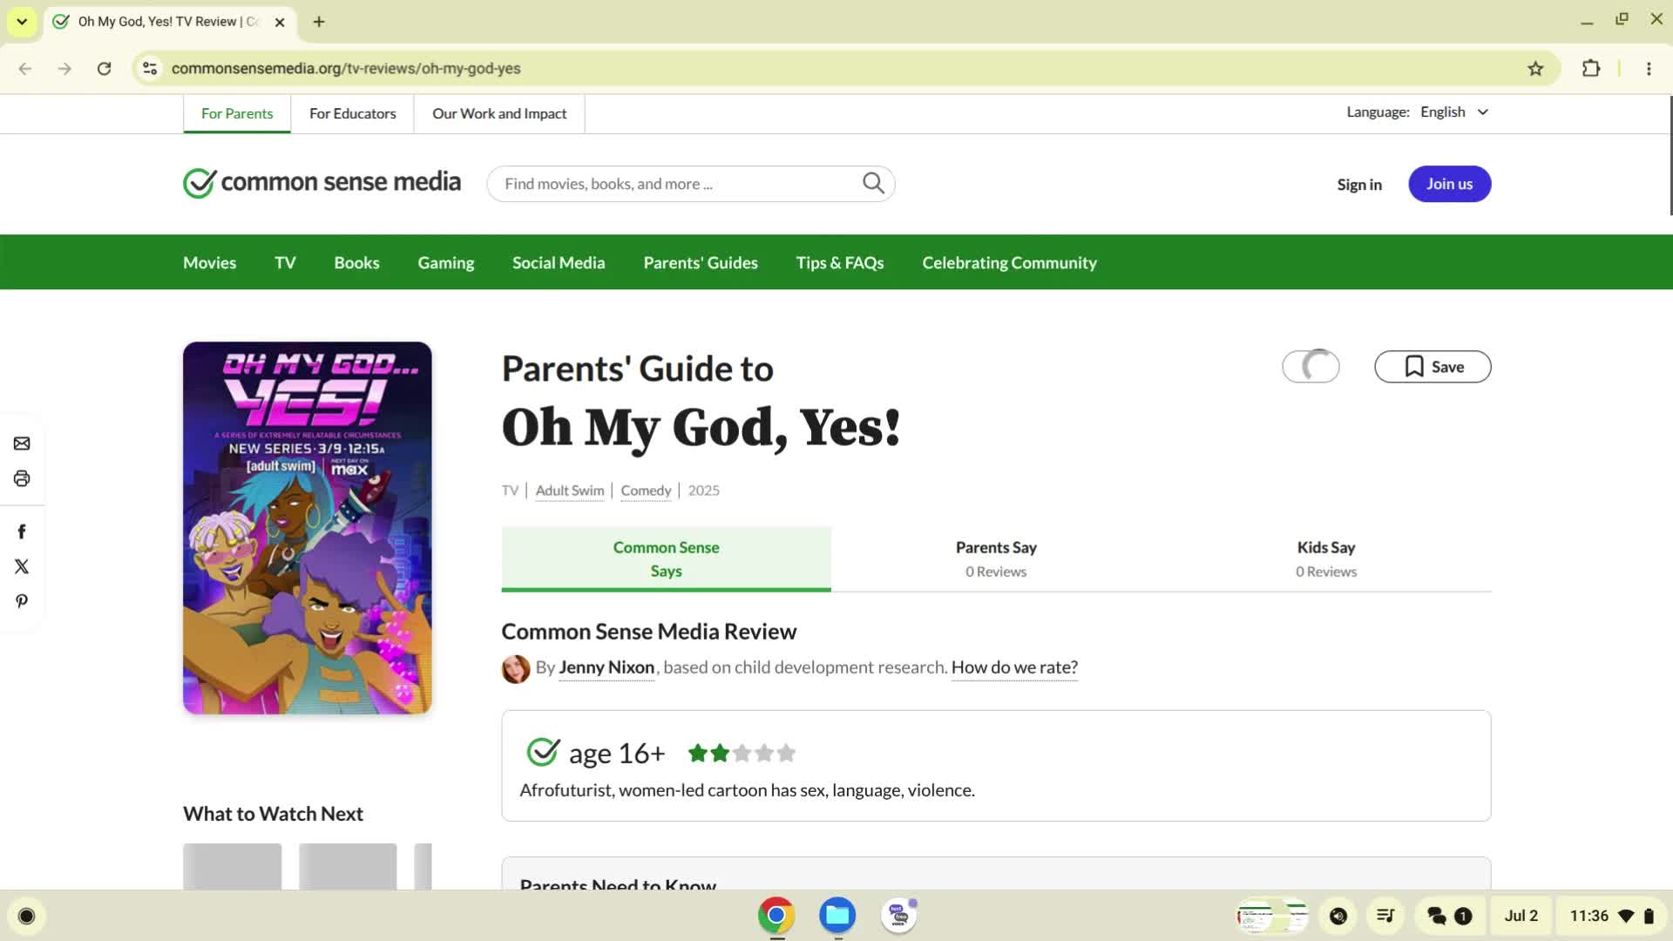This screenshot has height=941, width=1673.
Task: Toggle the loading switch beside Save
Action: pyautogui.click(x=1311, y=367)
